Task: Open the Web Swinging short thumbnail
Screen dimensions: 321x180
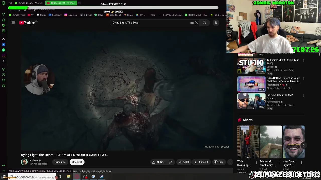Action: 248,142
